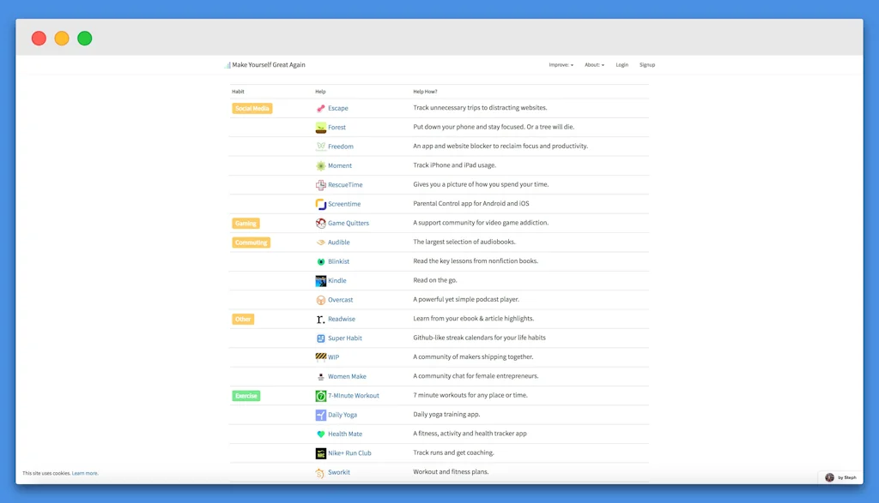Click the Nike+ Run Club icon
Image resolution: width=879 pixels, height=503 pixels.
tap(320, 453)
